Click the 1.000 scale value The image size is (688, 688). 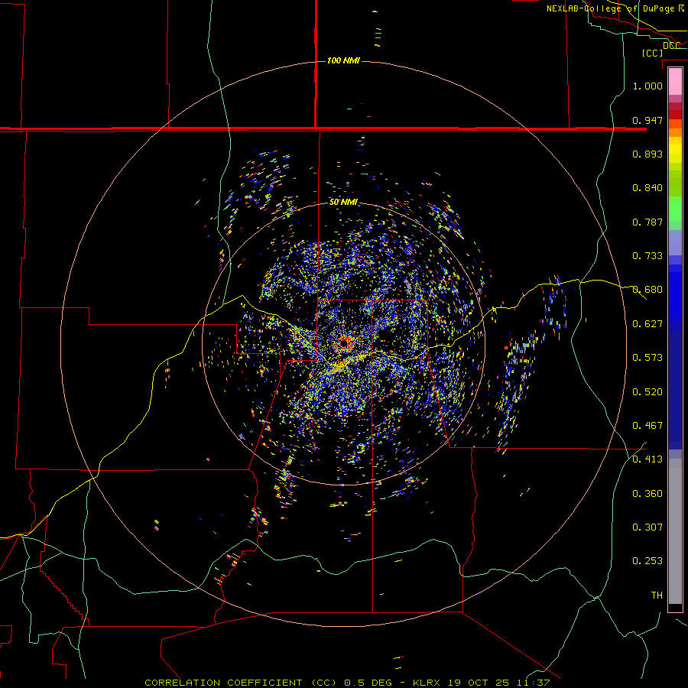pyautogui.click(x=647, y=86)
